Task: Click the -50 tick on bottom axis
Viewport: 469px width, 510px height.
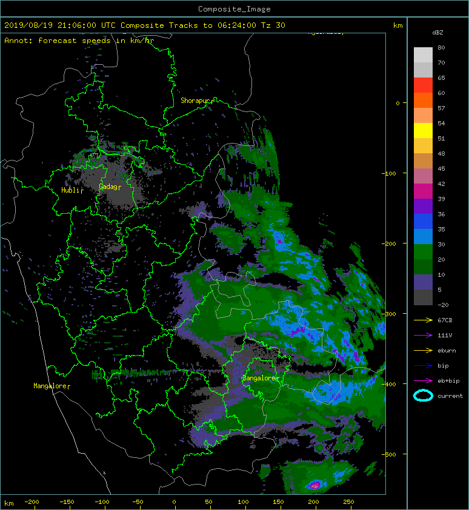Action: [x=138, y=502]
